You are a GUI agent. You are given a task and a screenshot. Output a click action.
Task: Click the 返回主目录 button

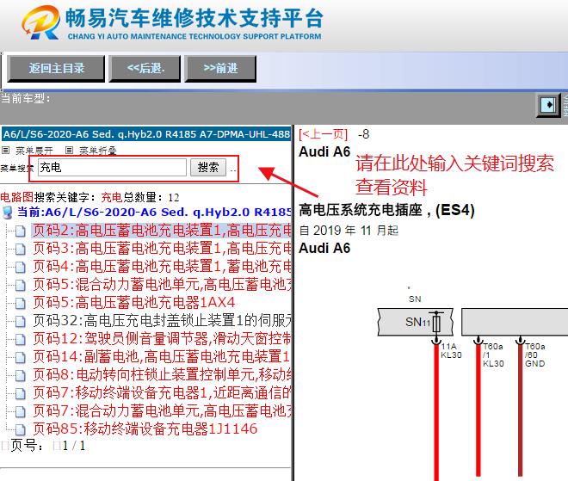click(56, 68)
